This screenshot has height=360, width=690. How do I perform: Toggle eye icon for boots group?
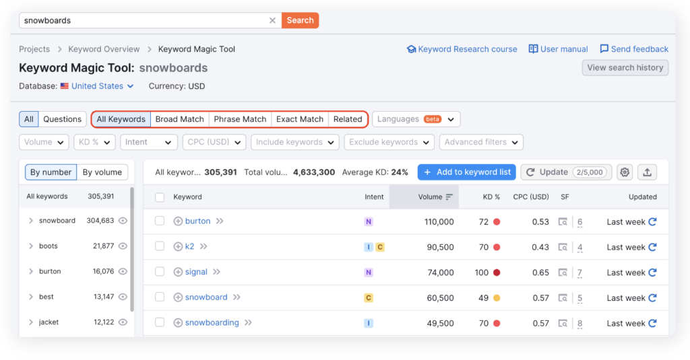pyautogui.click(x=123, y=246)
